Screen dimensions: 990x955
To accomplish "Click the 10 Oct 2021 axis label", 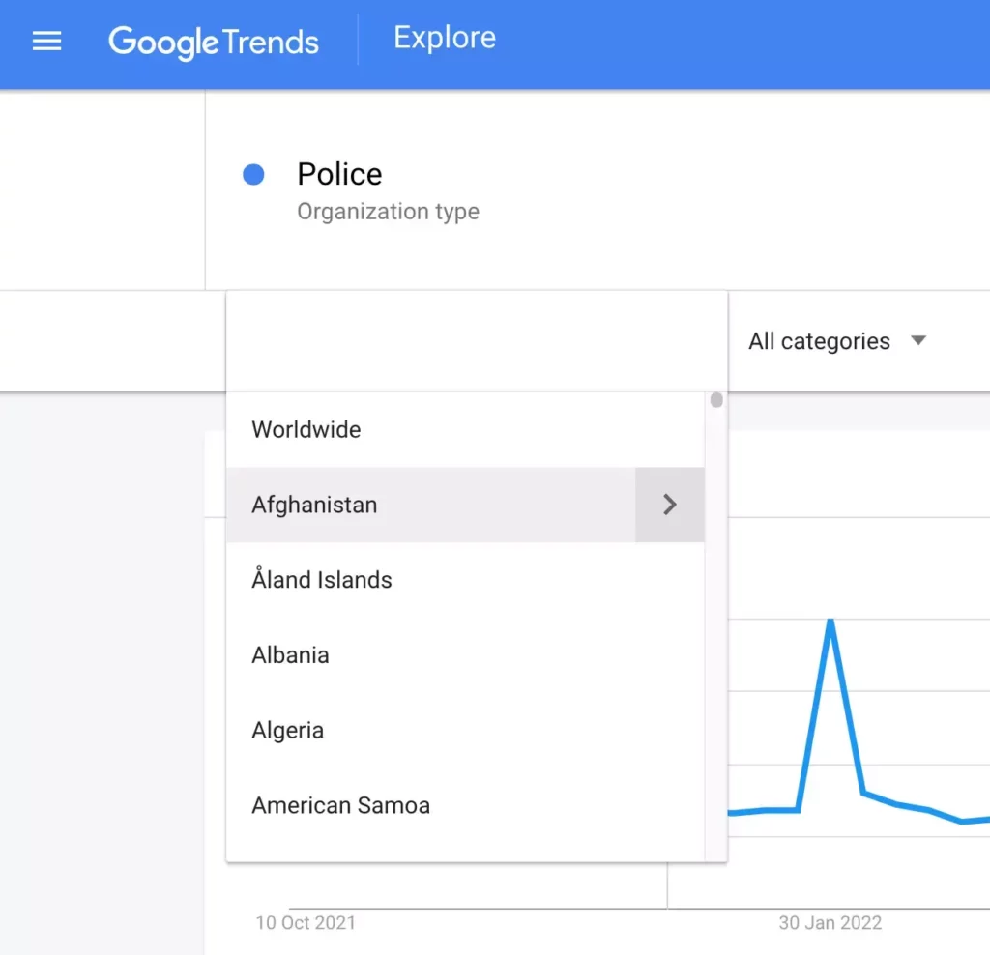I will [x=306, y=923].
